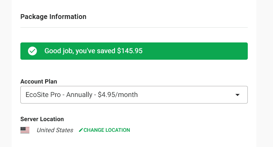Select the EcoSite Pro Annually plan field
The image size is (273, 147).
[x=134, y=95]
